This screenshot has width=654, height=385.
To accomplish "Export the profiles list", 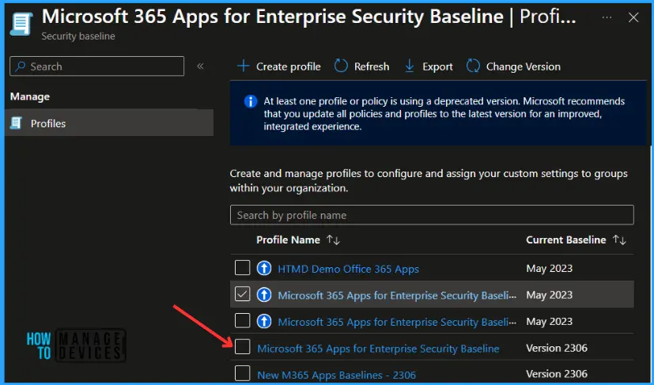I will point(429,66).
